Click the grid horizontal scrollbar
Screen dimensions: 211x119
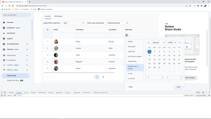coord(79,73)
